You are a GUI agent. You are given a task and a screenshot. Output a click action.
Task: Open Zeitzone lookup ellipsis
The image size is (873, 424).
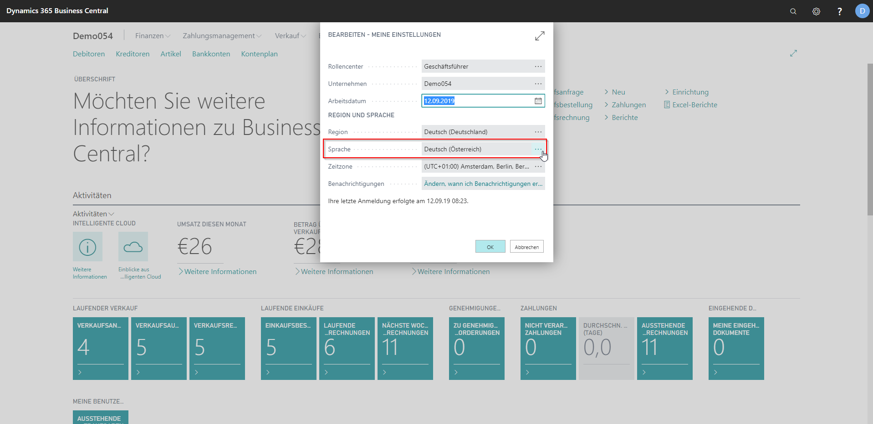pos(538,166)
